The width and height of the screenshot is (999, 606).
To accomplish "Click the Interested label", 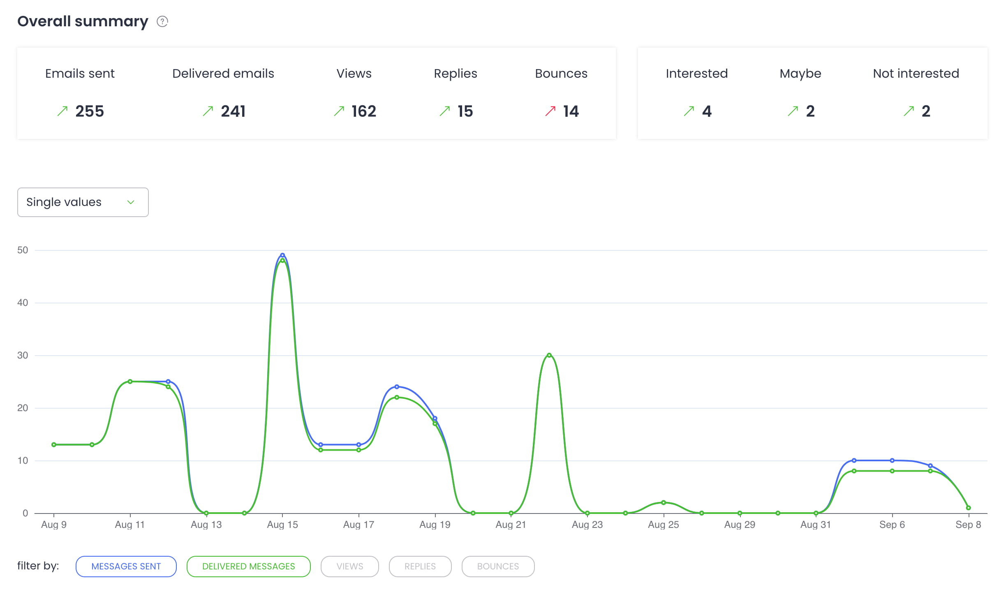I will (697, 74).
